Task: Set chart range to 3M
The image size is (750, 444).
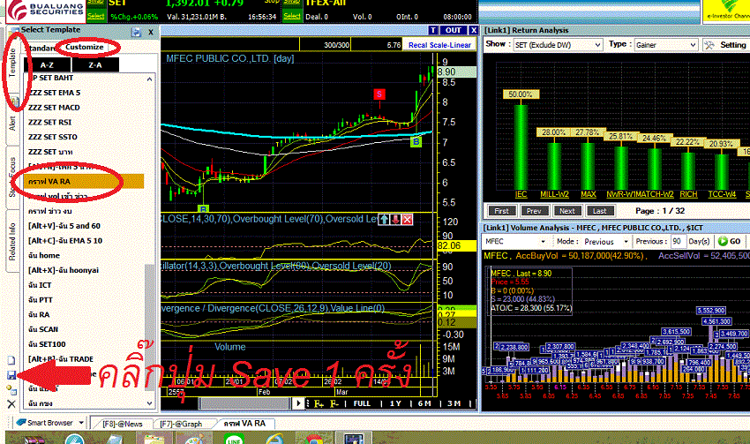Action: pos(454,403)
